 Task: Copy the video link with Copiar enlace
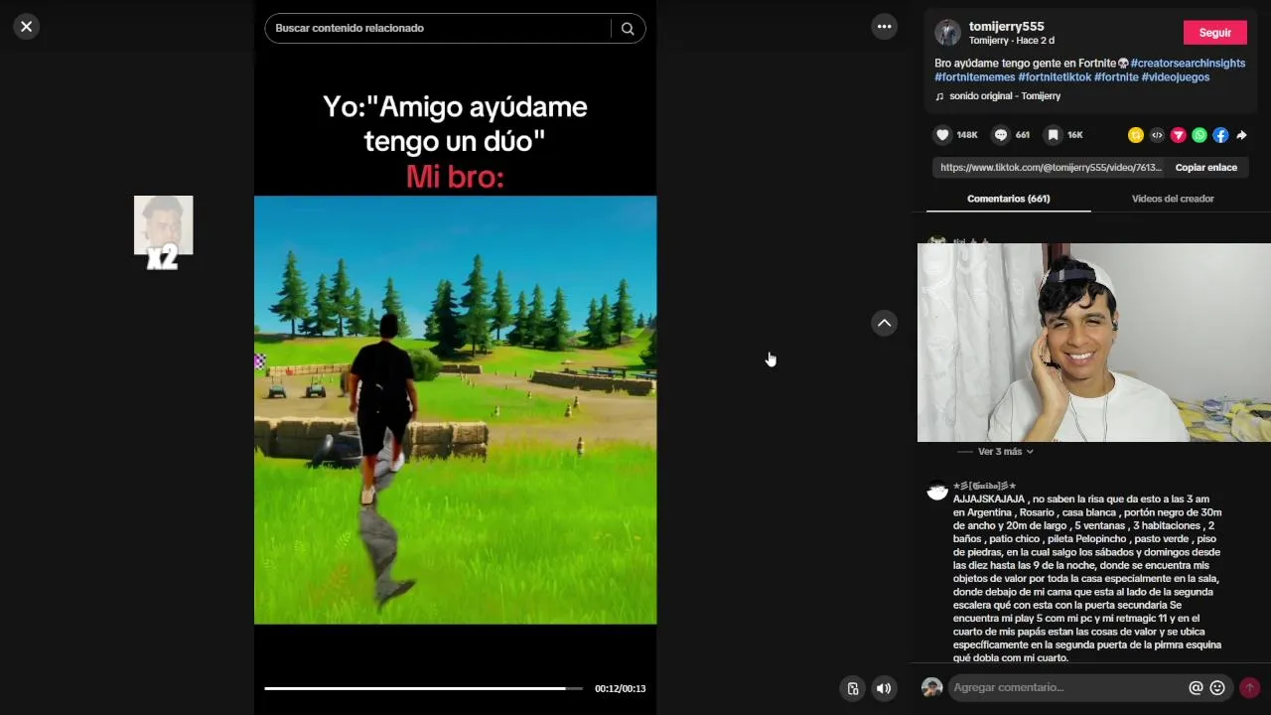click(1205, 168)
